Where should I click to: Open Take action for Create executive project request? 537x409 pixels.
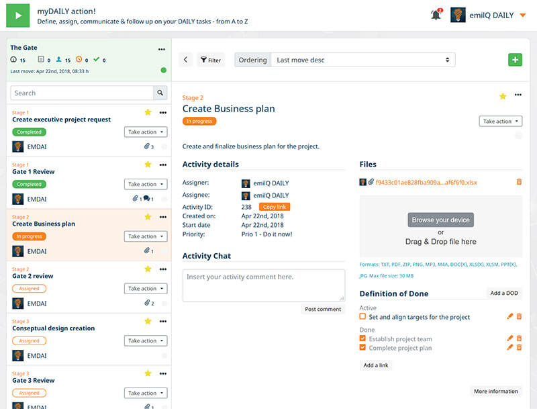(146, 132)
